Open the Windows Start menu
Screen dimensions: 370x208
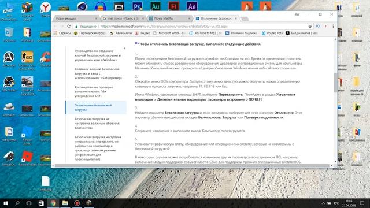point(6,203)
